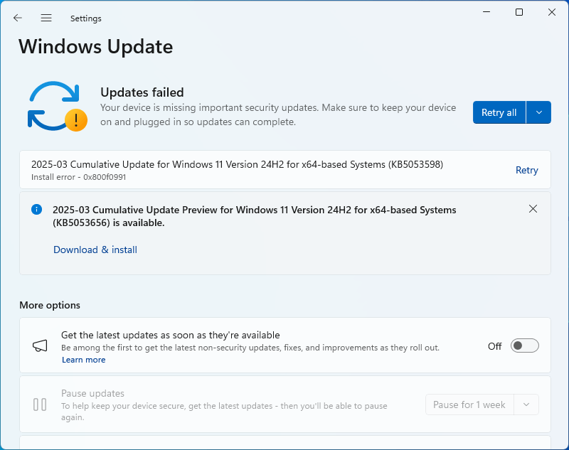Close the Settings window
Screen dimensions: 569x450
pyautogui.click(x=552, y=12)
